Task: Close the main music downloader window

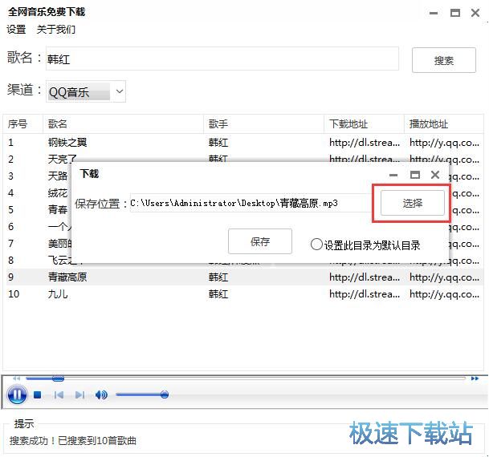Action: tap(475, 13)
